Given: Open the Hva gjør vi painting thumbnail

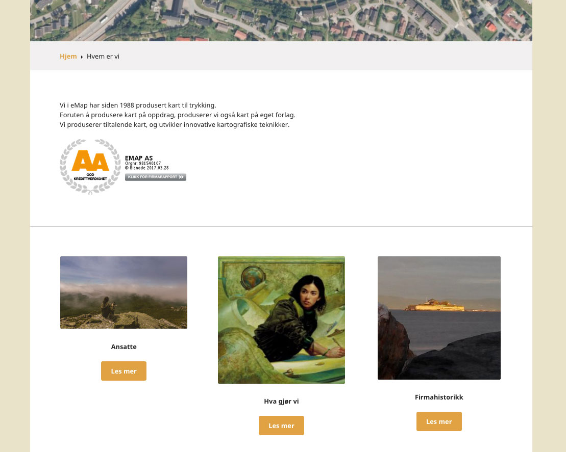Looking at the screenshot, I should (282, 320).
